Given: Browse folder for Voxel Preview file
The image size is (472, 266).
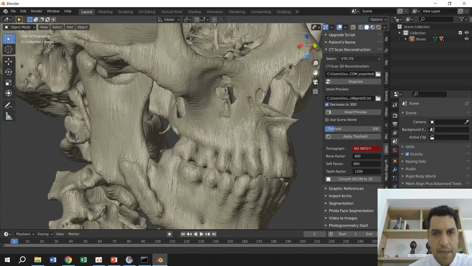Looking at the screenshot, I should tap(378, 98).
